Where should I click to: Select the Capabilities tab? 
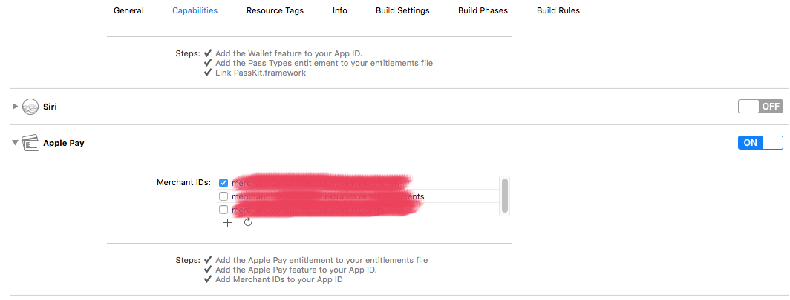(x=195, y=11)
